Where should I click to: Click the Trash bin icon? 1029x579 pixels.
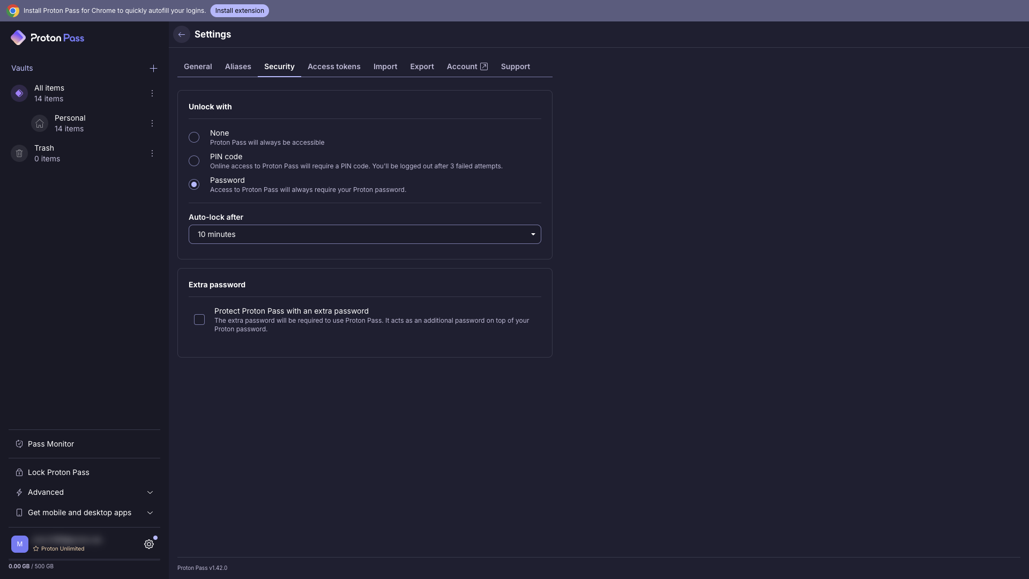point(19,153)
